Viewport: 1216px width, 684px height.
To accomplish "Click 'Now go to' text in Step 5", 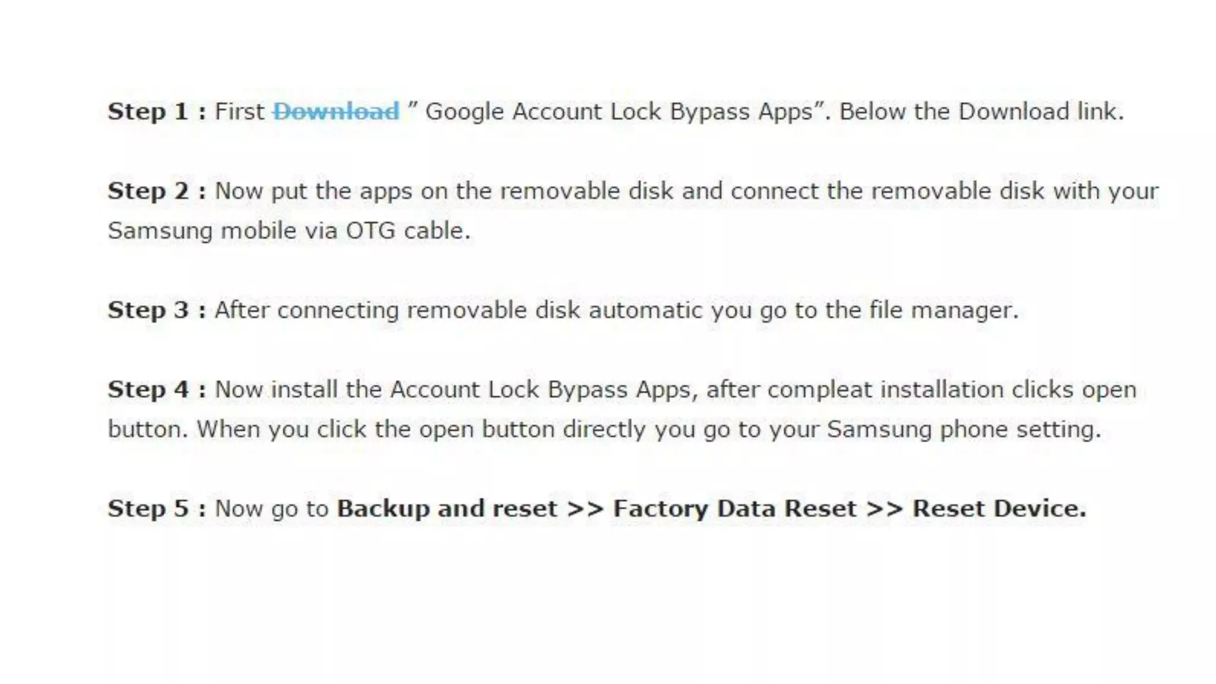I will click(271, 509).
